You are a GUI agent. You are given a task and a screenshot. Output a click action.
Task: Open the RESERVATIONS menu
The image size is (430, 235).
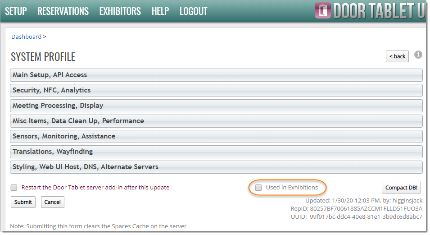click(x=63, y=11)
